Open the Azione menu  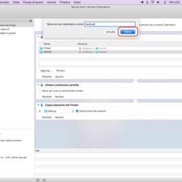pyautogui.click(x=52, y=2)
